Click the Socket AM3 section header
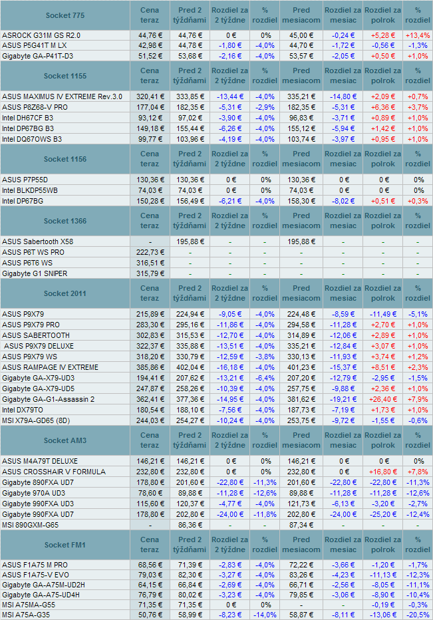The image size is (433, 620). (65, 440)
